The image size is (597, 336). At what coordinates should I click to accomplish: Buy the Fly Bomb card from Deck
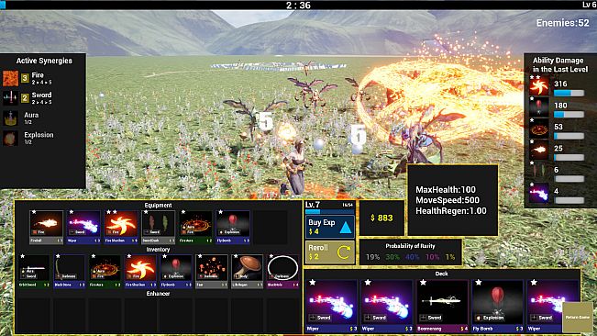click(497, 306)
